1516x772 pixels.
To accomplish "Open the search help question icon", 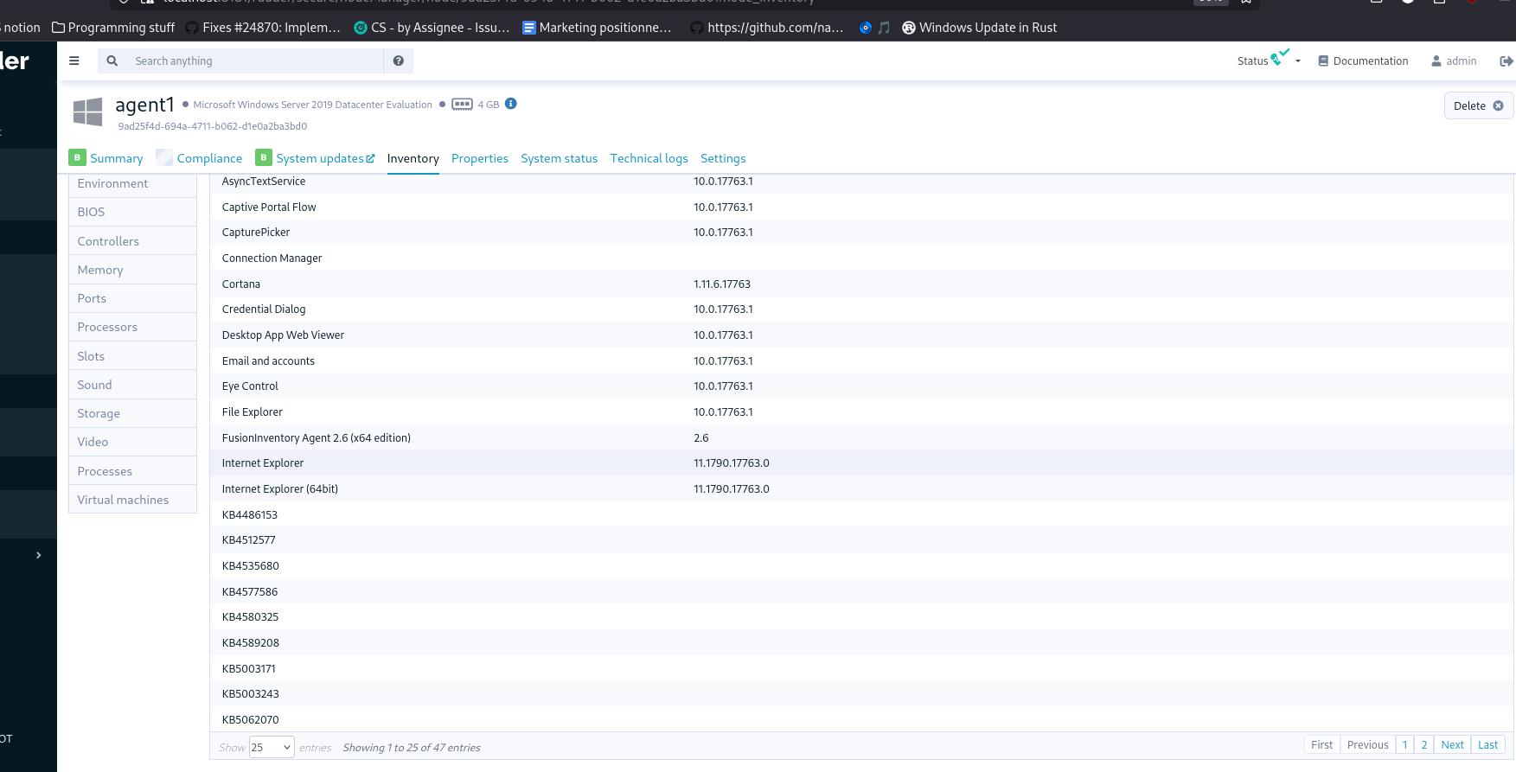I will (399, 61).
